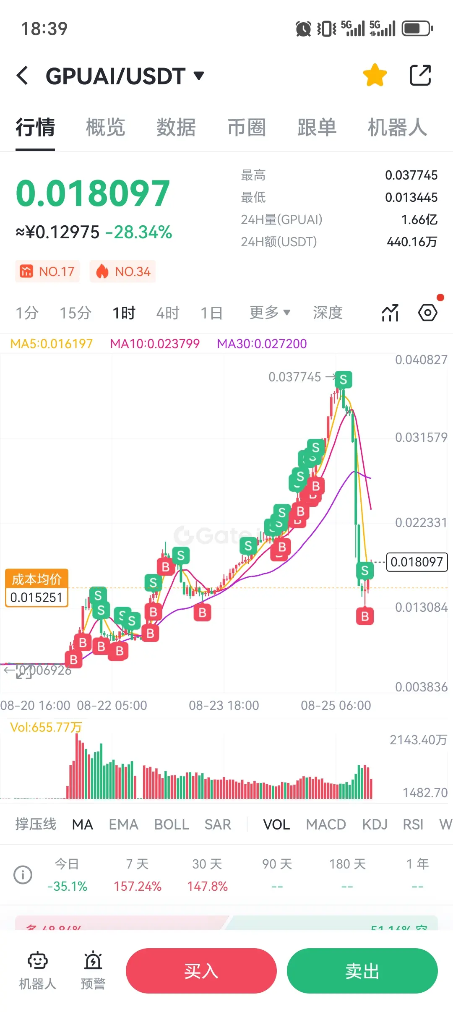This screenshot has height=1012, width=453.
Task: Tap the 30 天 147.8% performance
Action: [207, 875]
